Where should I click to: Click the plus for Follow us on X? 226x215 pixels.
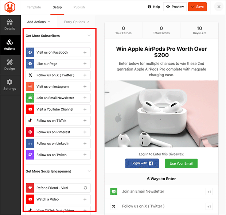pyautogui.click(x=85, y=75)
